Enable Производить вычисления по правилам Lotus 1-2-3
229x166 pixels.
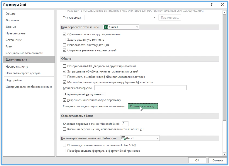click(64, 145)
